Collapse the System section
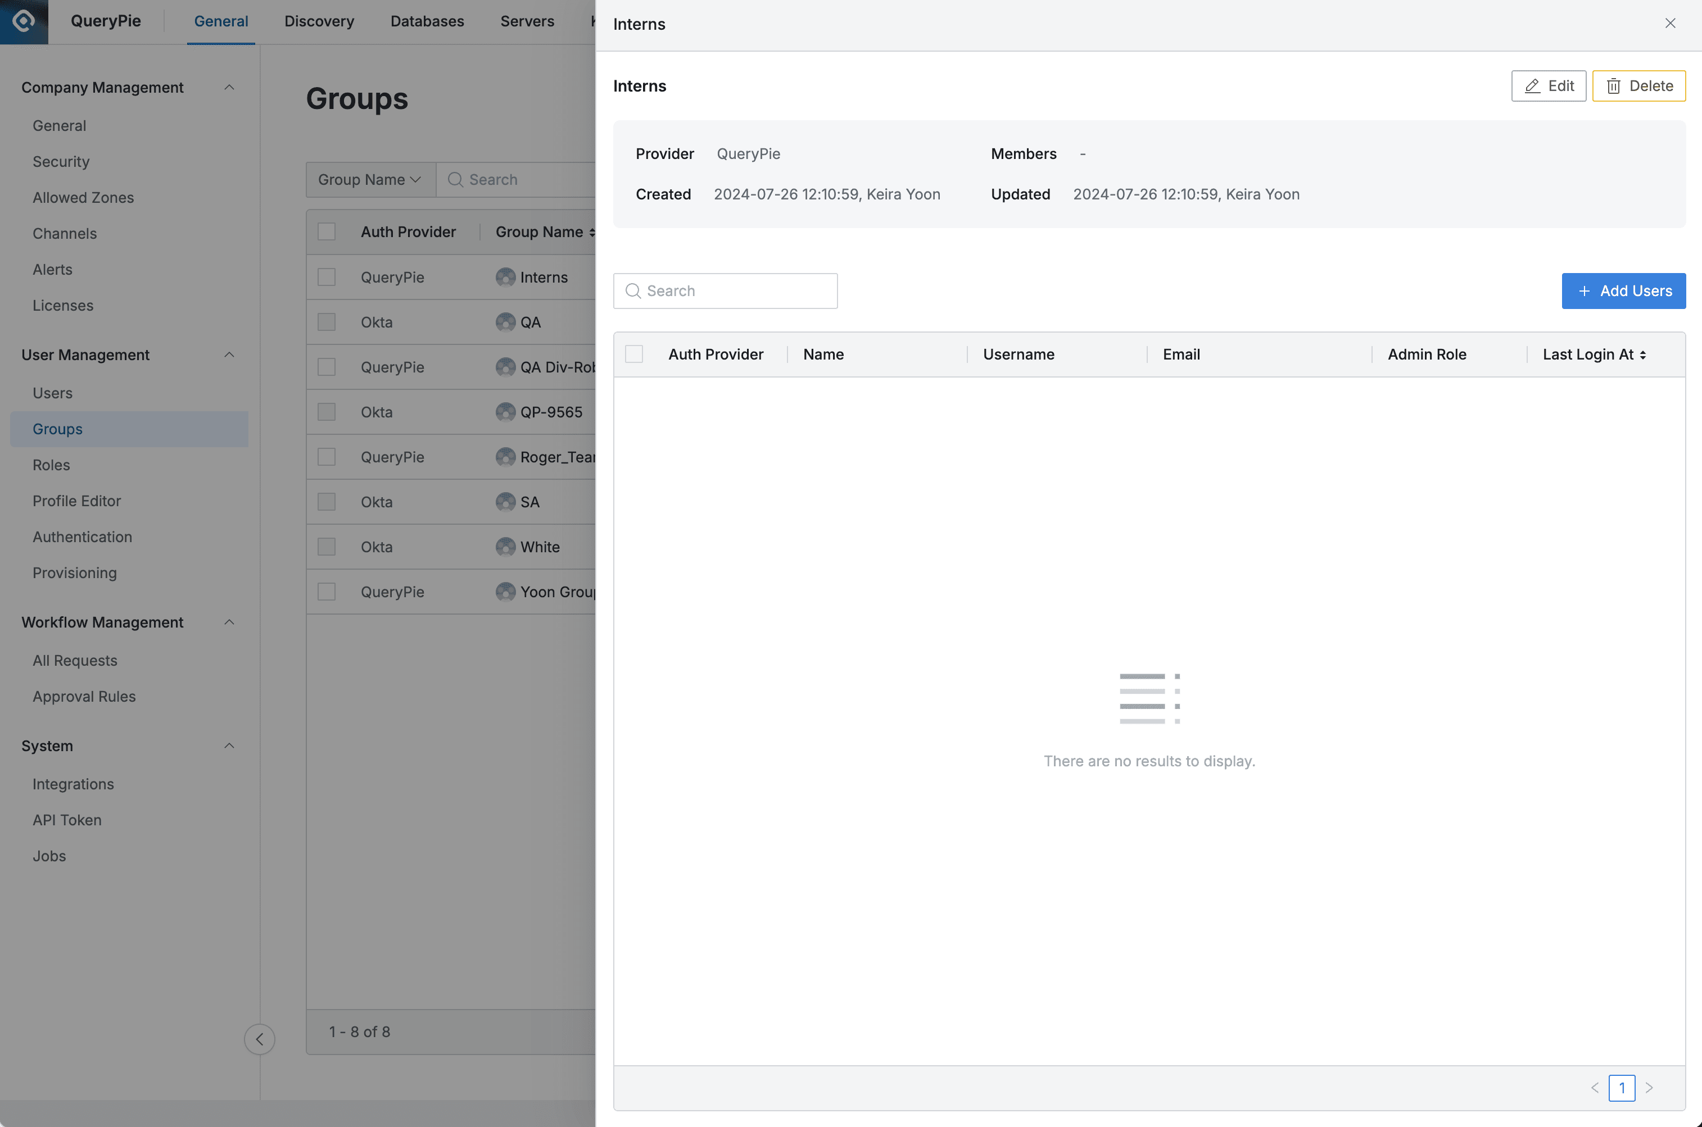 pos(229,746)
